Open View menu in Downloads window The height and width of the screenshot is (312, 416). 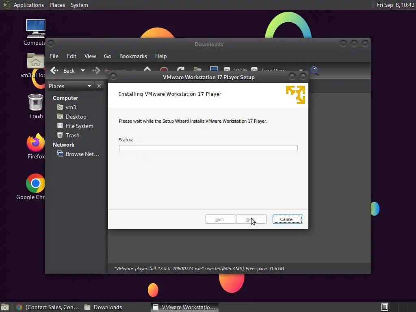click(x=90, y=56)
